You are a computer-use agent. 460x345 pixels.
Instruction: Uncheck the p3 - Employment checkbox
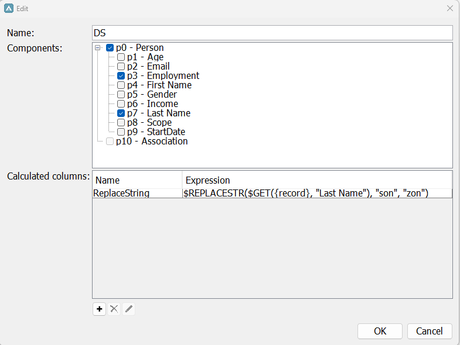click(x=121, y=76)
